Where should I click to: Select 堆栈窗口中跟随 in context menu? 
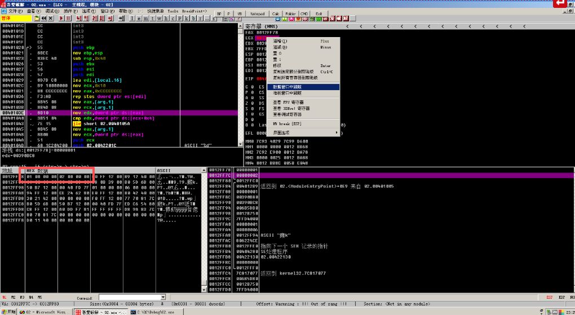[x=303, y=93]
